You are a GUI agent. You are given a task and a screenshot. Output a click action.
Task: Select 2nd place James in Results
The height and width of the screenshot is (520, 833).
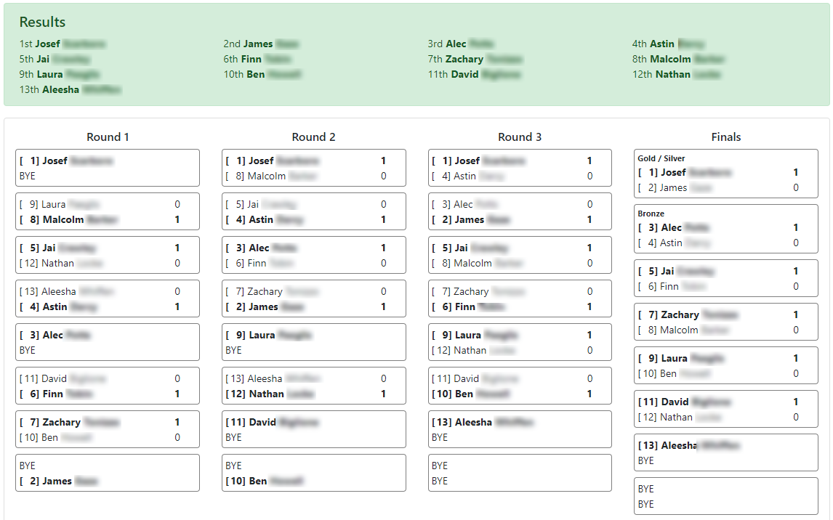(x=261, y=44)
